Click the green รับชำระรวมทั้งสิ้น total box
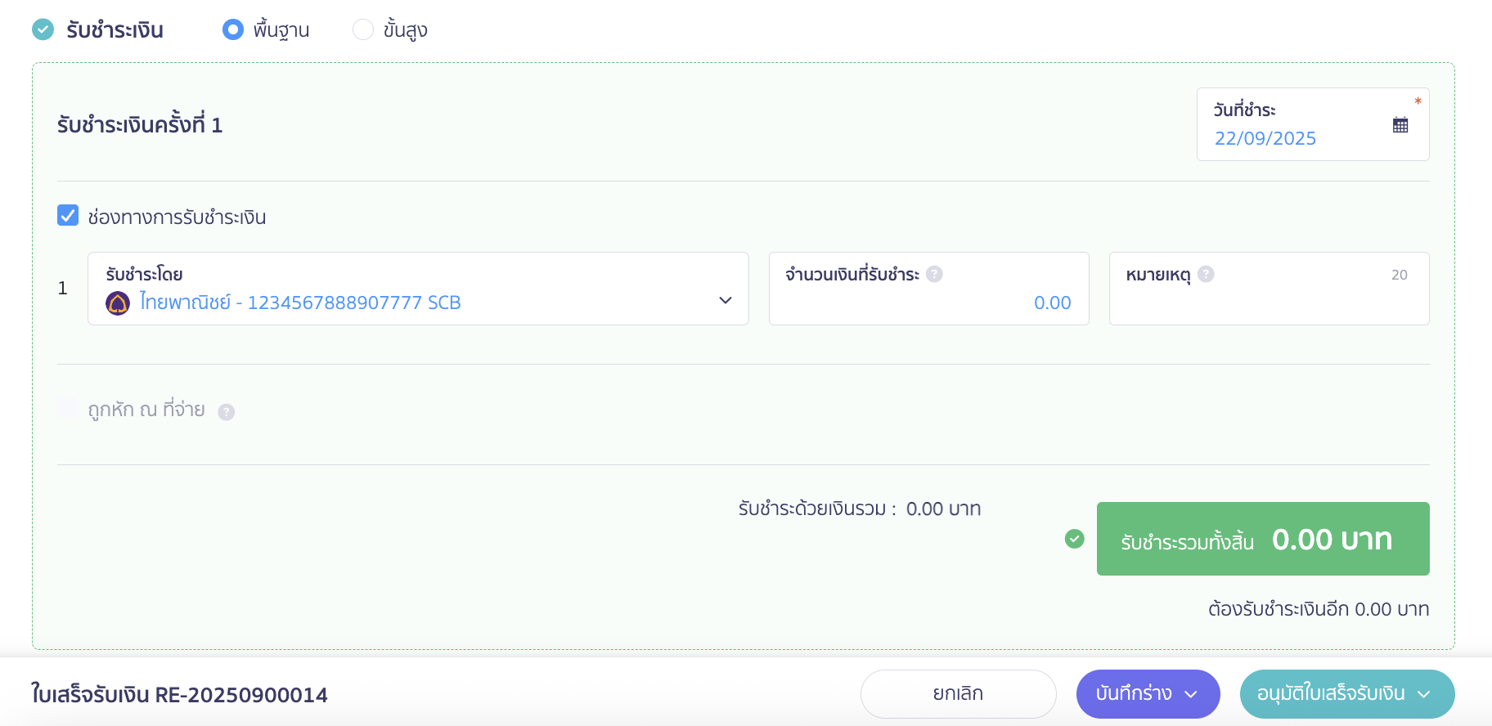Screen dimensions: 1492x726 point(1262,539)
